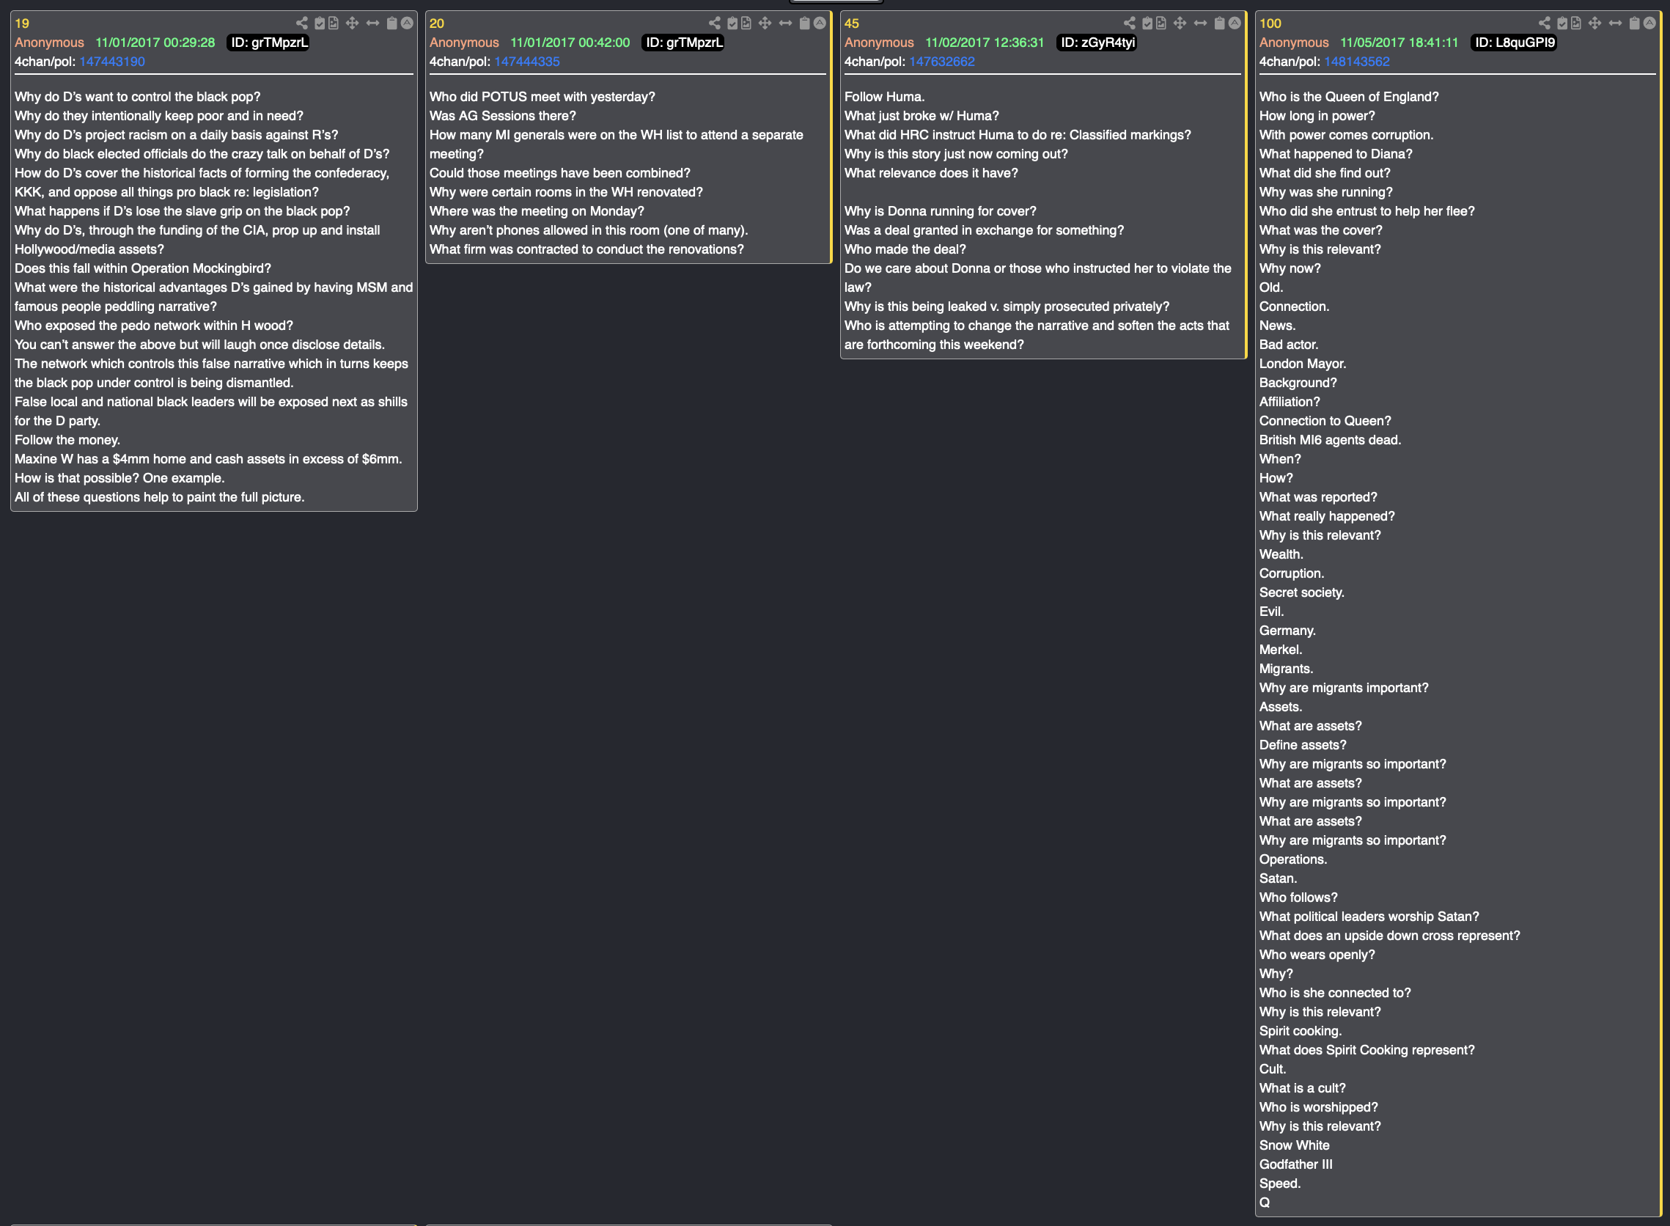The height and width of the screenshot is (1226, 1670).
Task: Click the line 'Snow White'
Action: pos(1294,1145)
